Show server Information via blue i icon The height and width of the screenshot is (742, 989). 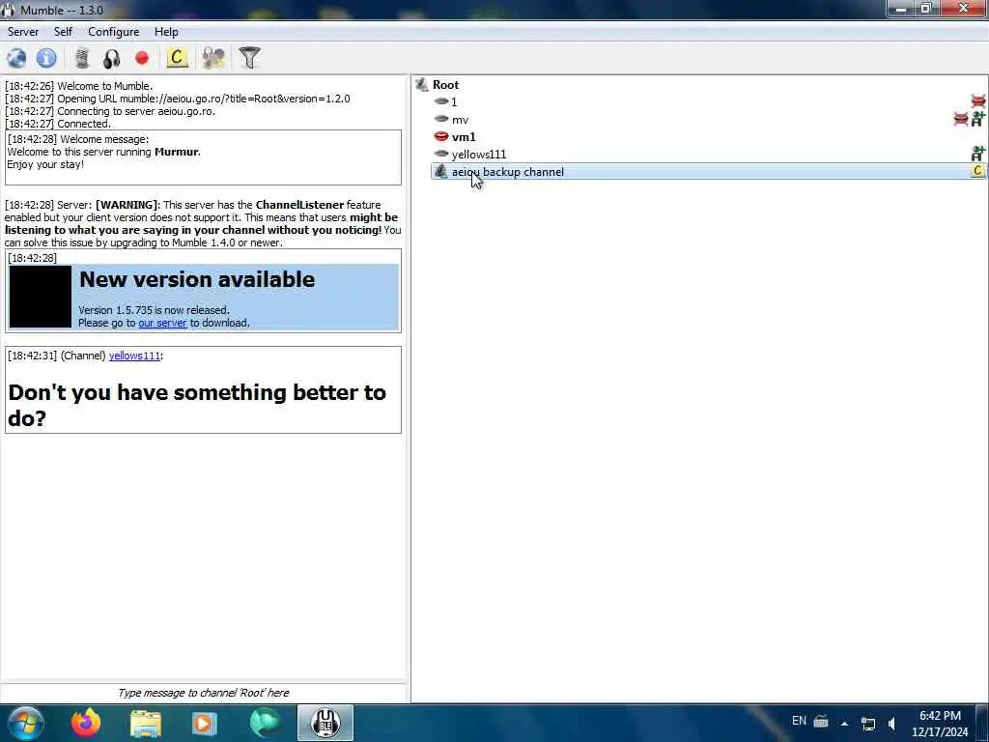tap(46, 59)
